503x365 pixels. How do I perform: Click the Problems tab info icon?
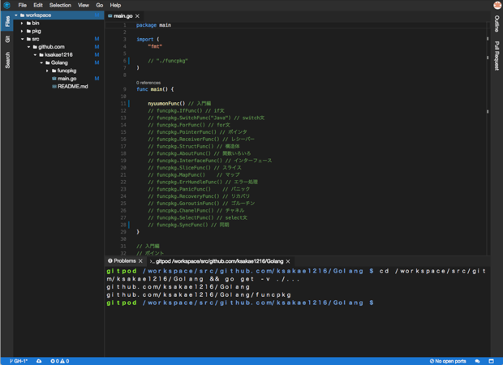[110, 260]
